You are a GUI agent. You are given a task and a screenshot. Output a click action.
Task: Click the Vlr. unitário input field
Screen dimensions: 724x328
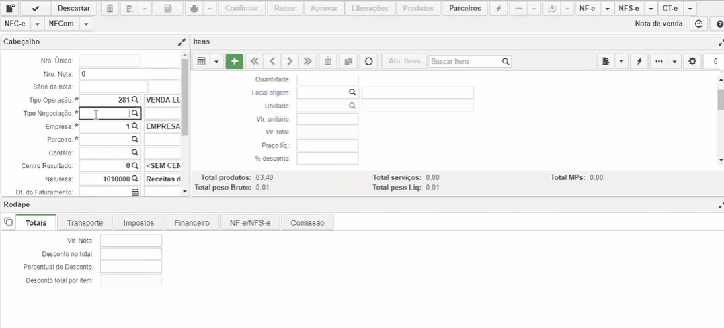click(327, 119)
